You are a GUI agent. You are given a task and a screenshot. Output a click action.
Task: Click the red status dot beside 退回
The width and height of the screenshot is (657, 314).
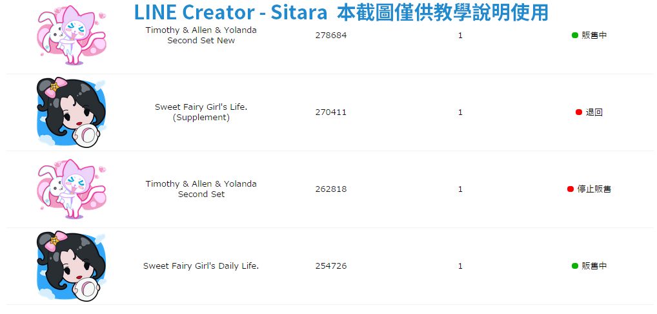click(579, 112)
